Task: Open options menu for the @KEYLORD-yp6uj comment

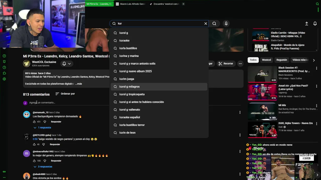Action: 240,135
